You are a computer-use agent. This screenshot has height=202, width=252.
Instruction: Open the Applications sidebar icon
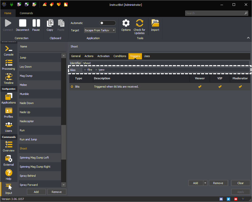click(9, 97)
